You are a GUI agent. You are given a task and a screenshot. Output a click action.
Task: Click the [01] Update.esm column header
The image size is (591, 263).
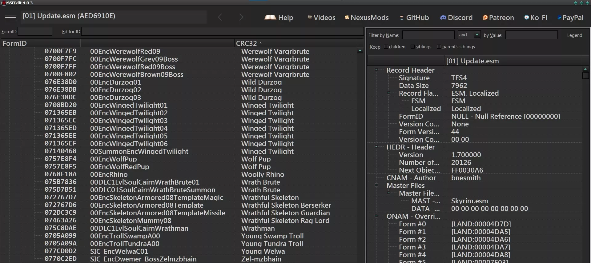[513, 61]
